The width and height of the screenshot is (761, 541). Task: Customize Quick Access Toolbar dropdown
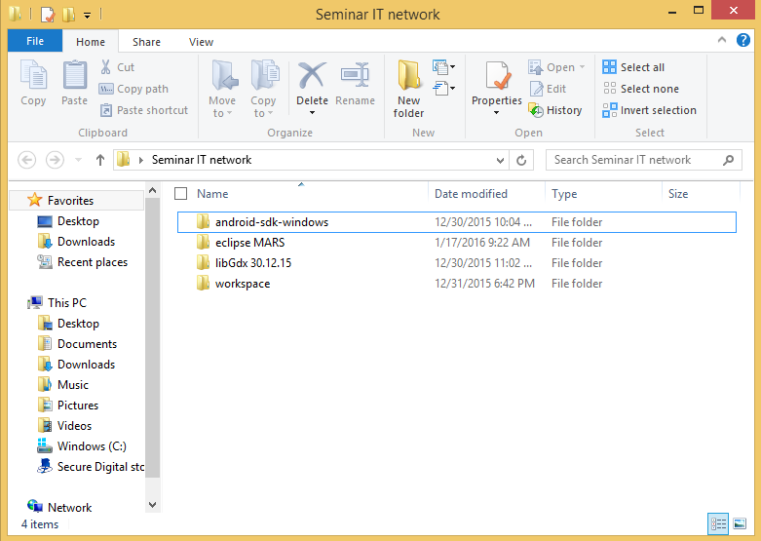tap(87, 16)
